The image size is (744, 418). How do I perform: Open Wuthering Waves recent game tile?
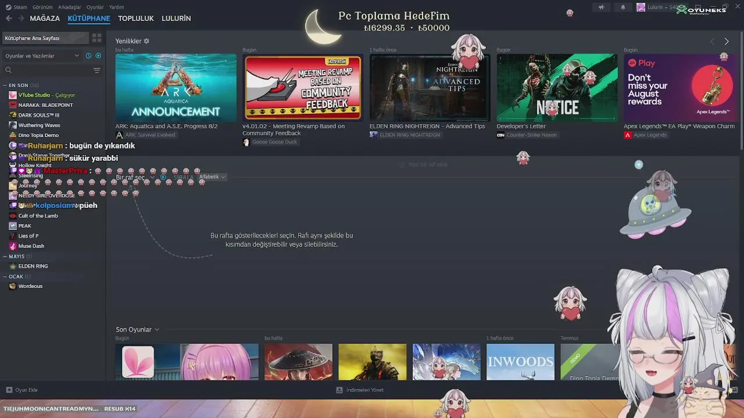446,362
